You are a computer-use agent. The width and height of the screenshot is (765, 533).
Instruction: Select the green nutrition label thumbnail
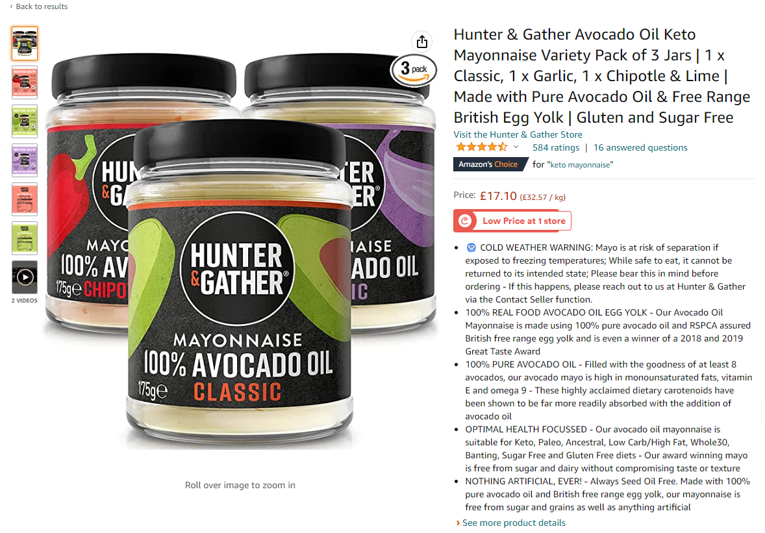pos(25,238)
